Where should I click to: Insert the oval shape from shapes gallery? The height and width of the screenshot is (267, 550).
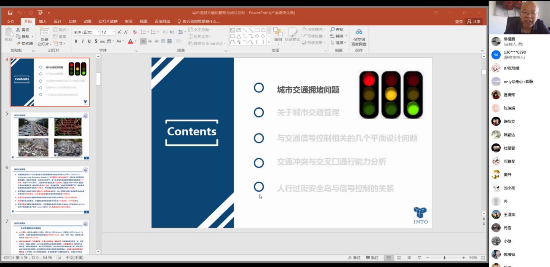(263, 30)
